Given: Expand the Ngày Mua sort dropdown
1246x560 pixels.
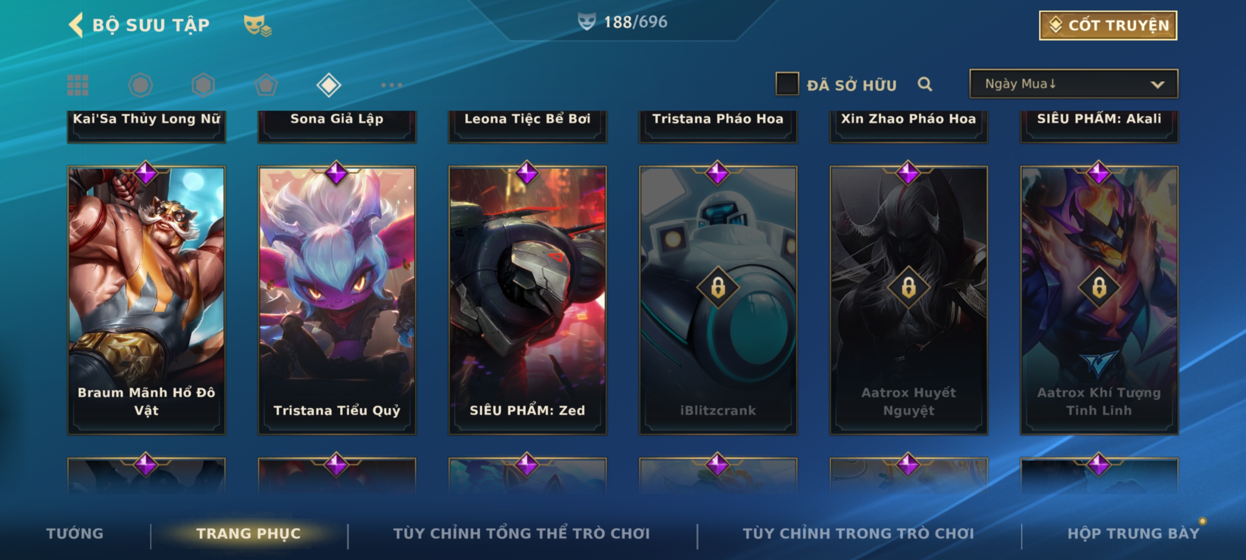Looking at the screenshot, I should coord(1074,83).
